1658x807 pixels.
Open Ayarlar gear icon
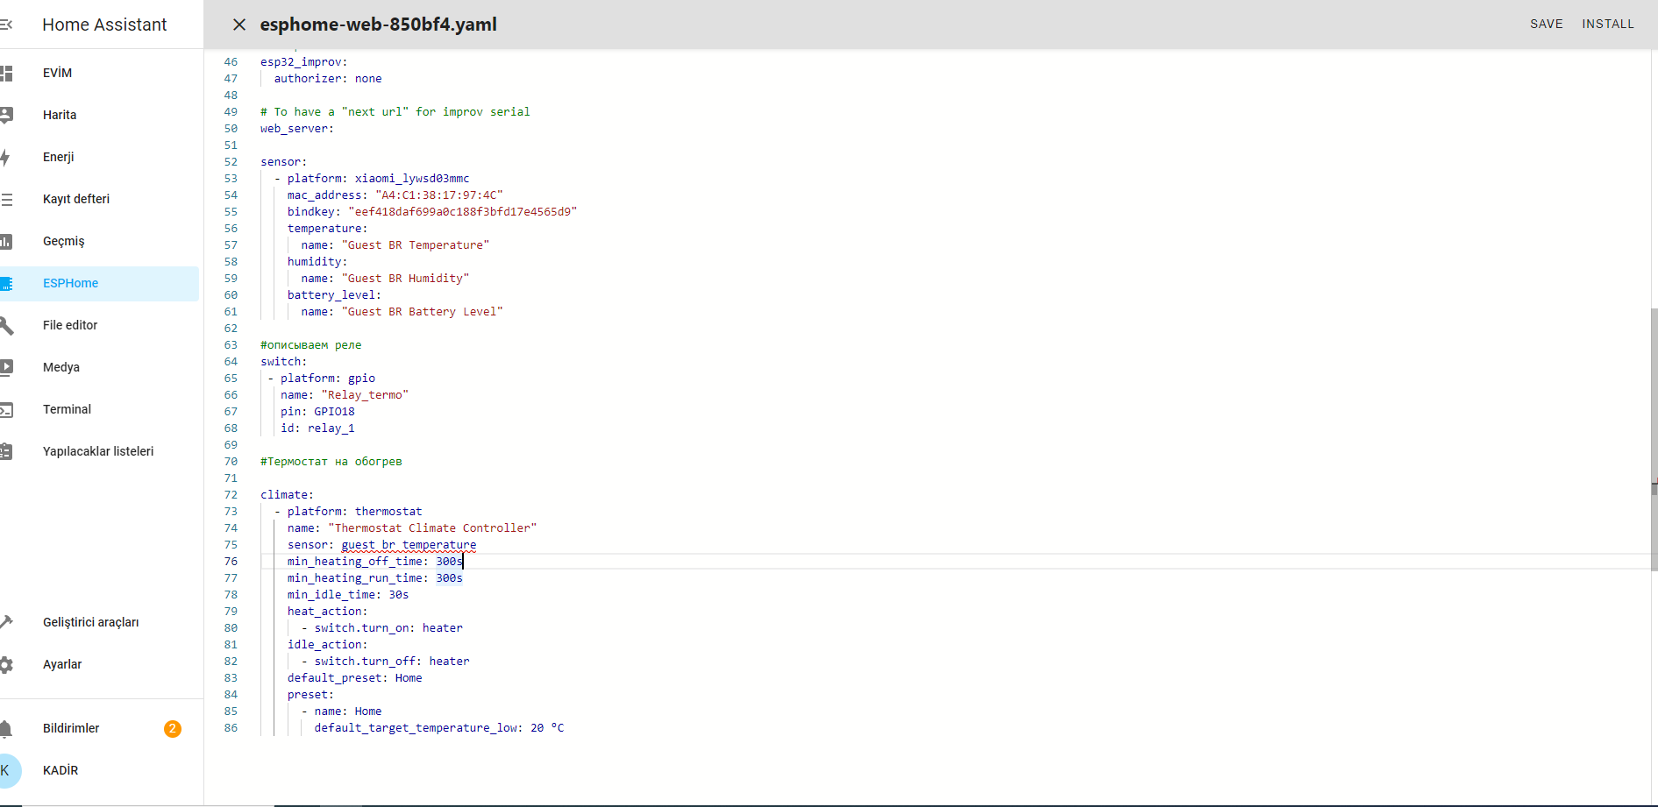tap(6, 665)
